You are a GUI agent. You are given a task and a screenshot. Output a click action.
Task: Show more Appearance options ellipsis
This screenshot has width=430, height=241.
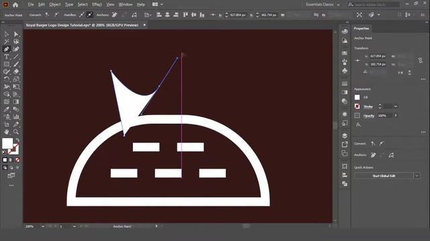point(423,133)
